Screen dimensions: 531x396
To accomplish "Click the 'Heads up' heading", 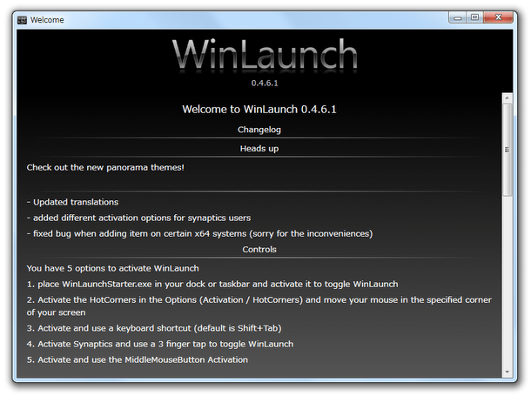I will click(259, 149).
